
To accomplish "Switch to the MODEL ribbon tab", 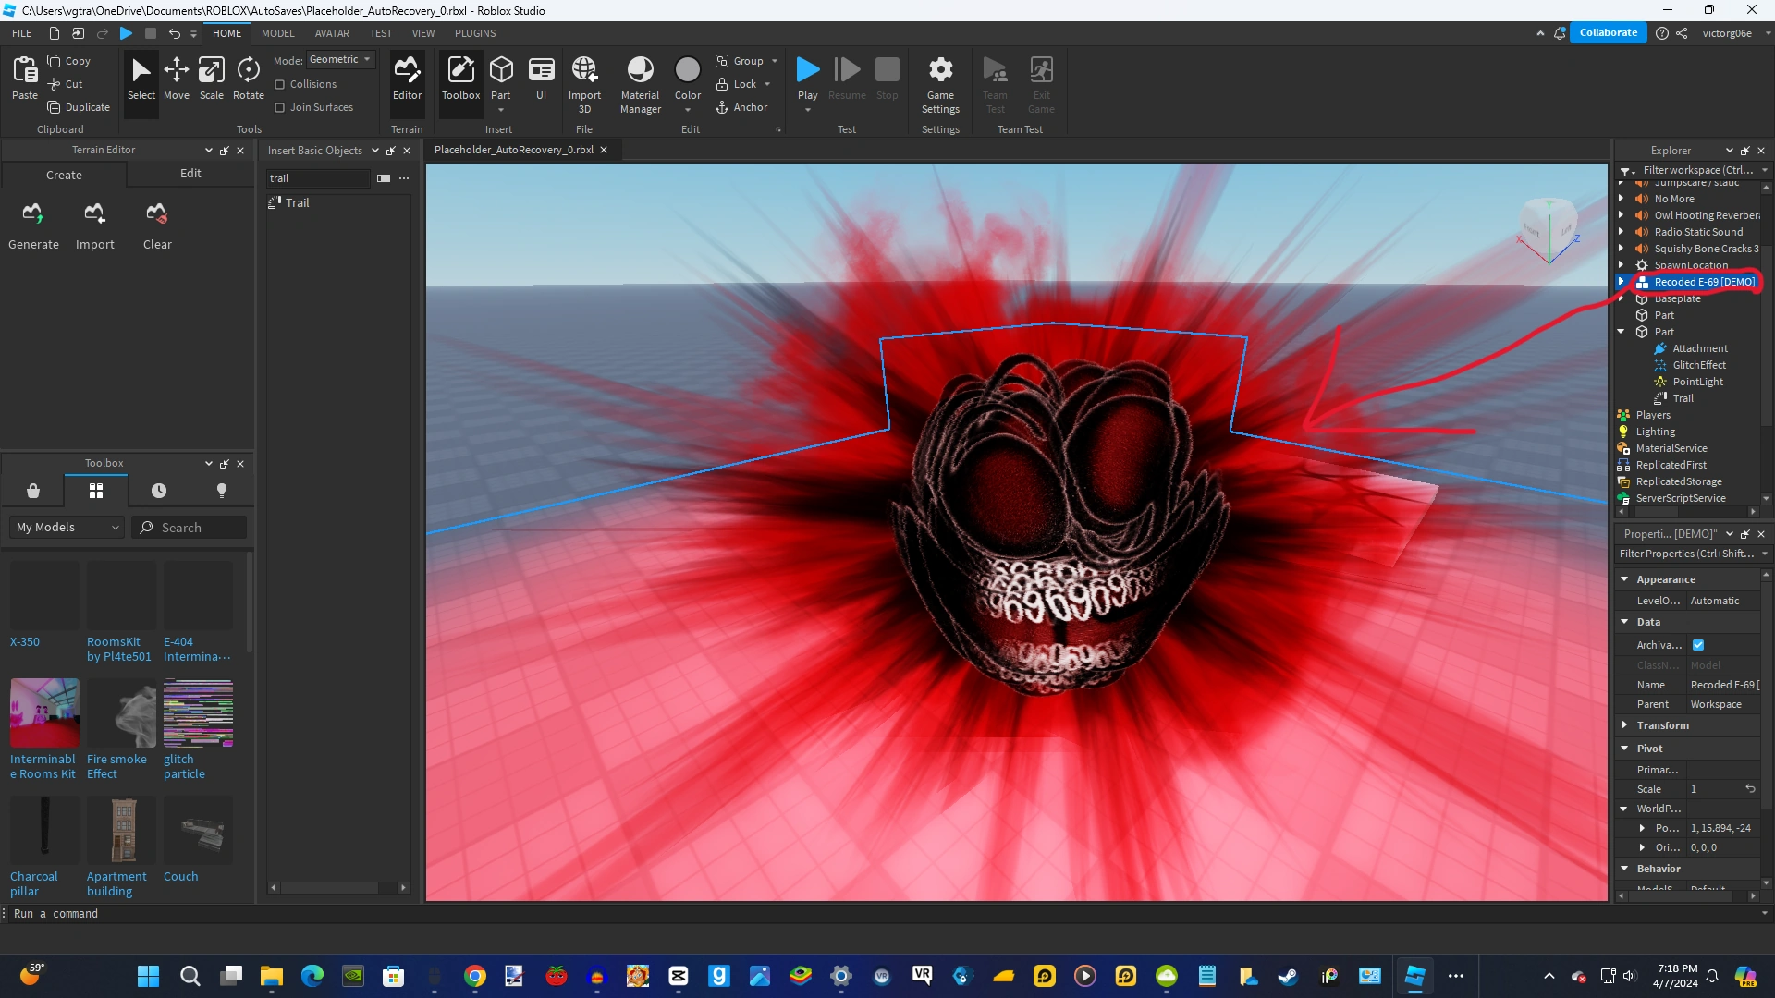I will point(277,33).
